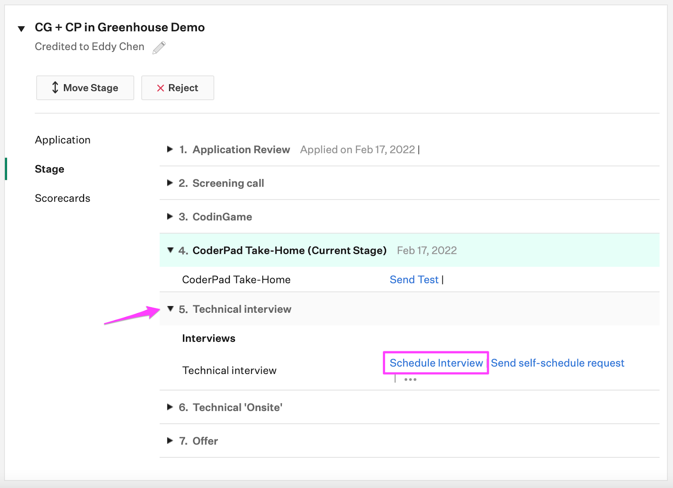Open the ellipsis menu under Technical interview
673x488 pixels.
(x=410, y=379)
